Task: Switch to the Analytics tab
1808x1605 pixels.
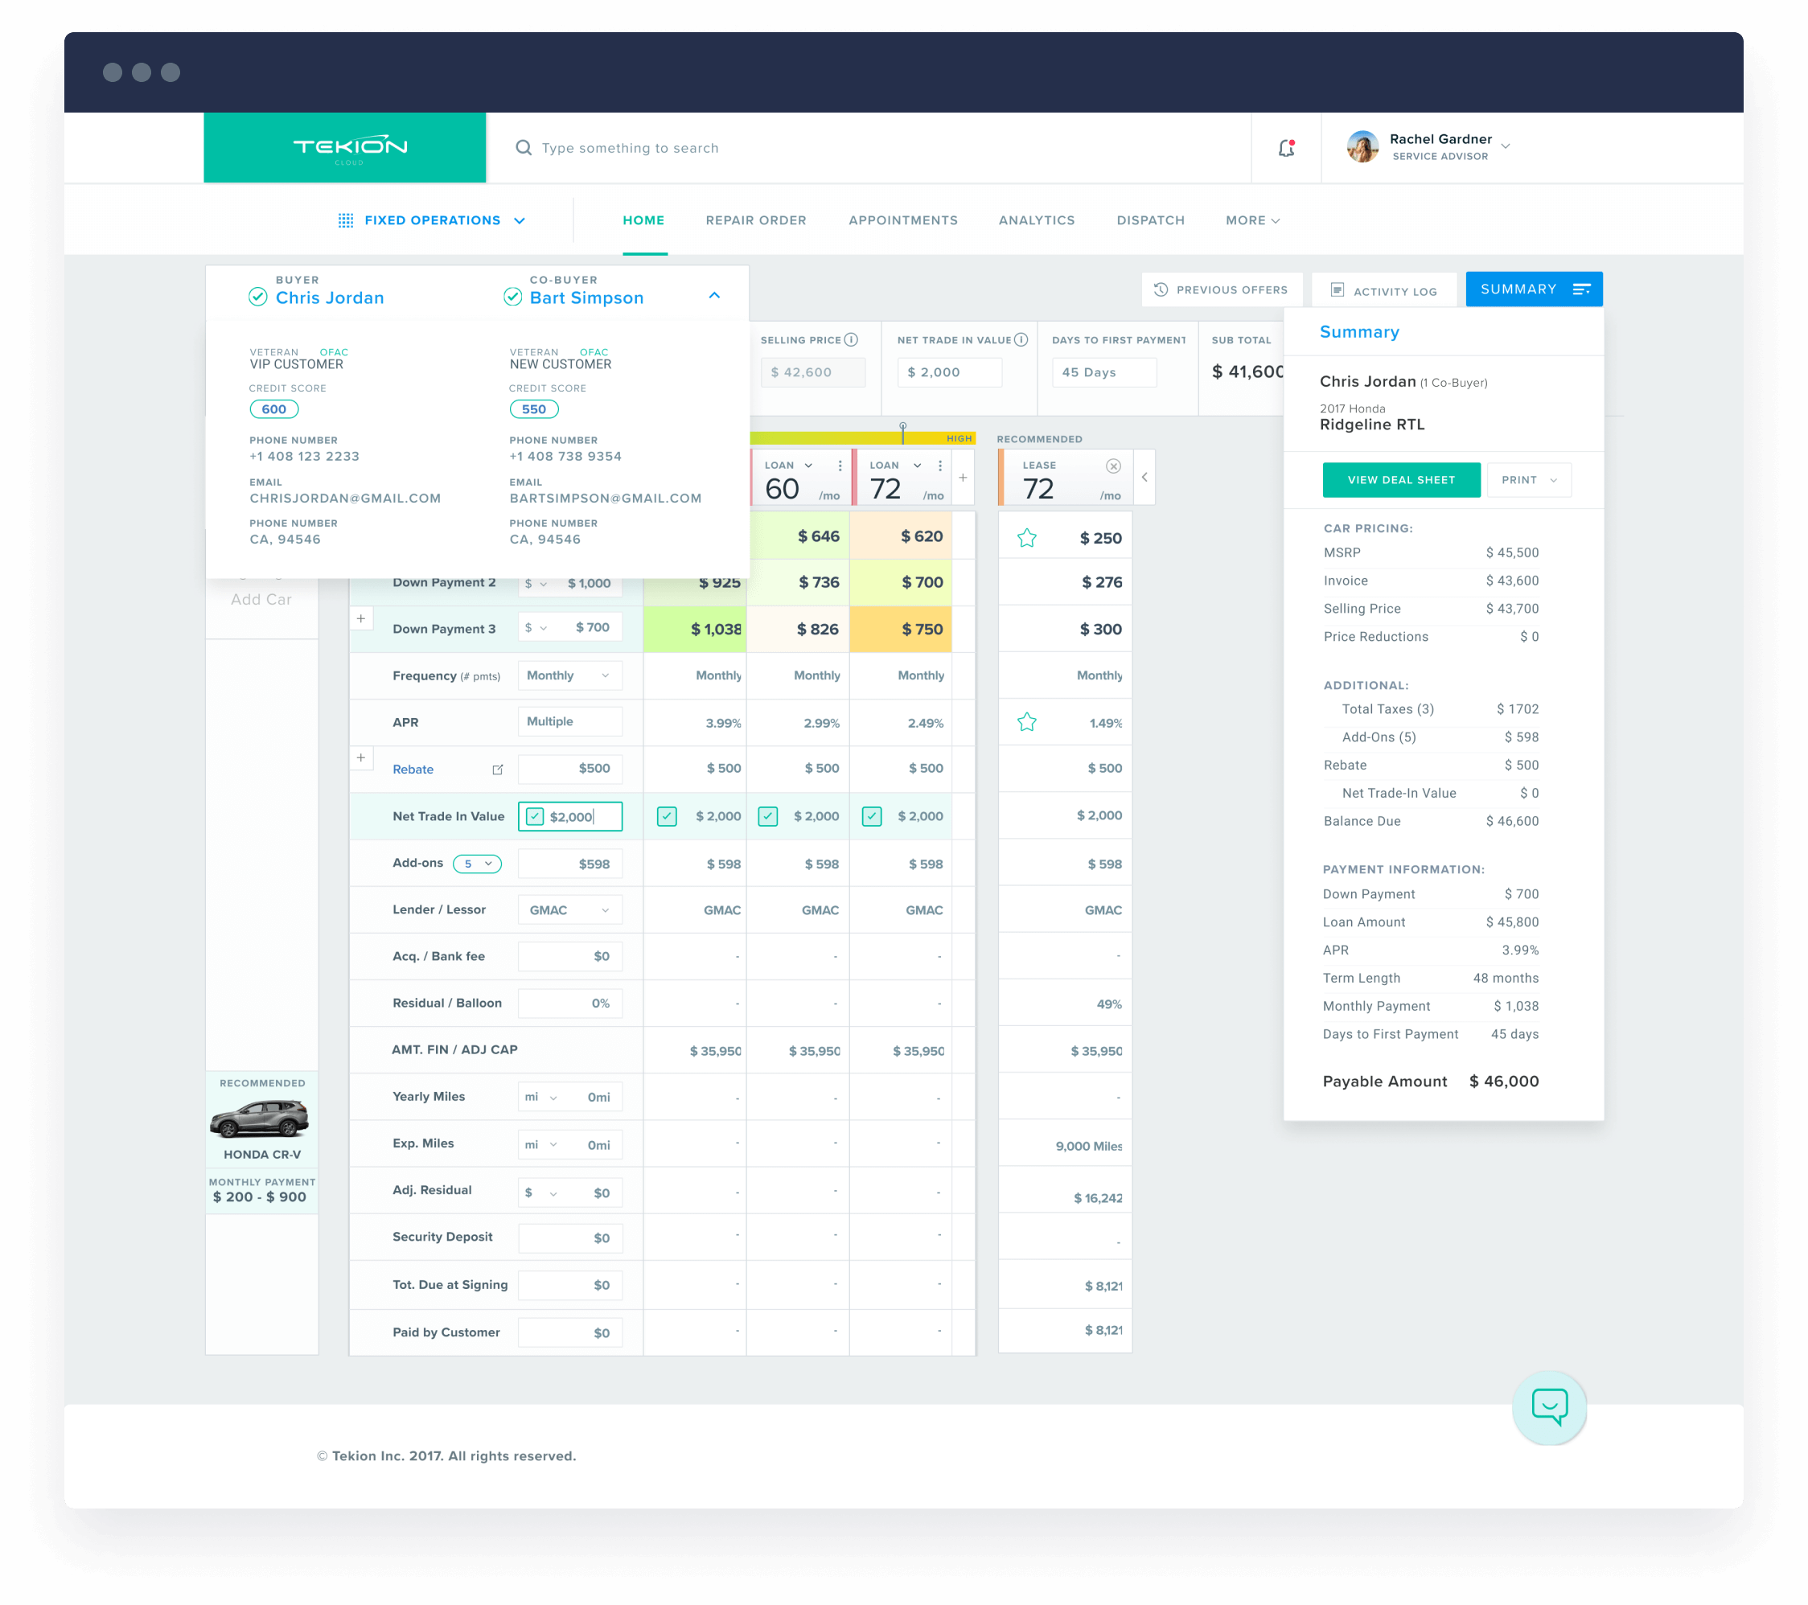Action: 1036,220
